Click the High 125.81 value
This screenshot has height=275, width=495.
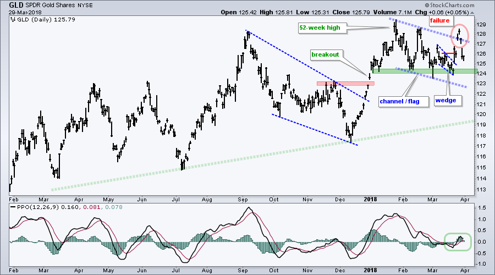[x=276, y=12]
